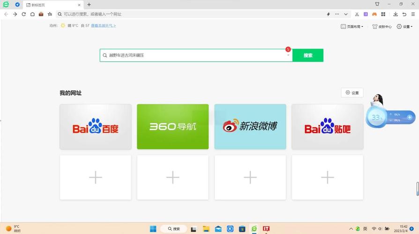Click the home page icon
This screenshot has height=234, width=419.
click(32, 14)
